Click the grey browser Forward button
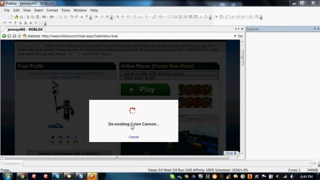This screenshot has width=320, height=180. point(9,36)
